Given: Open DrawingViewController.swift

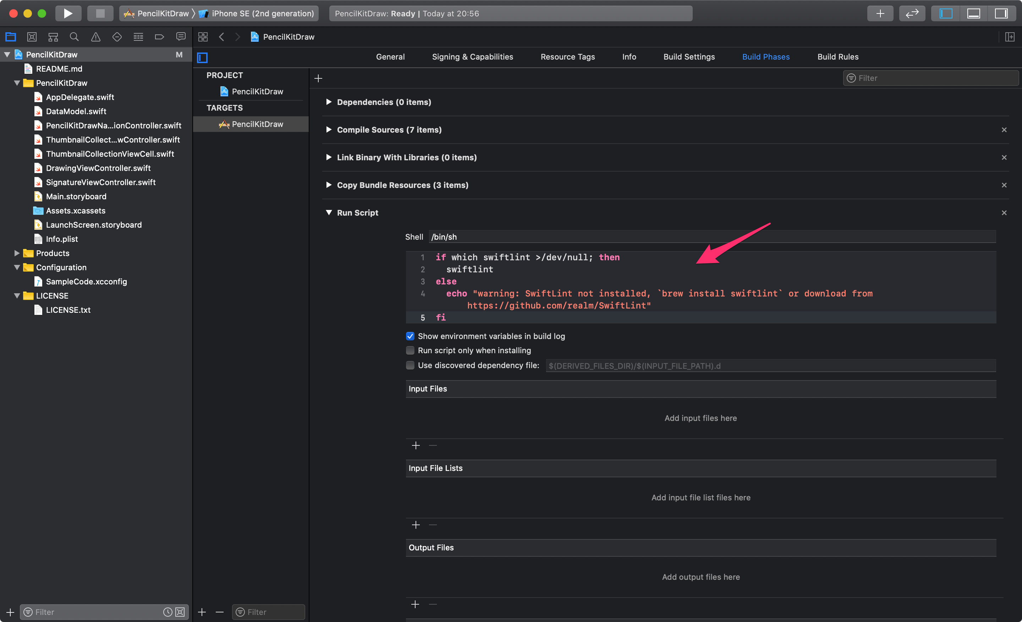Looking at the screenshot, I should click(98, 168).
